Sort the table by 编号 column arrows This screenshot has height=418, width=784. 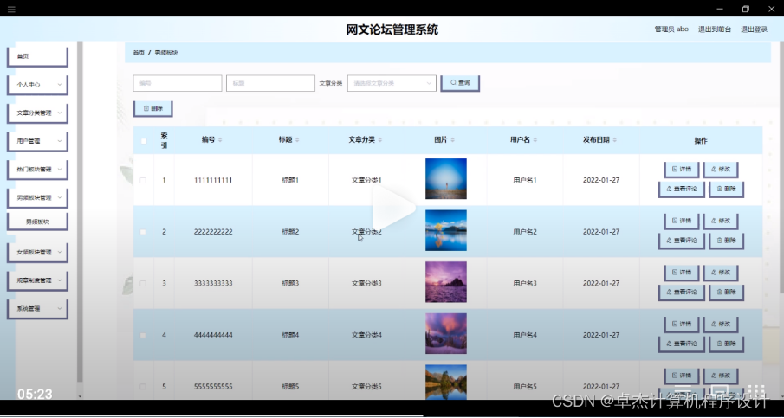click(220, 140)
